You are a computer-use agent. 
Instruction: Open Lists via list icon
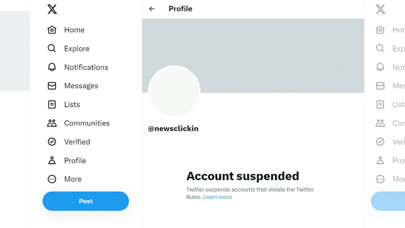click(x=52, y=104)
